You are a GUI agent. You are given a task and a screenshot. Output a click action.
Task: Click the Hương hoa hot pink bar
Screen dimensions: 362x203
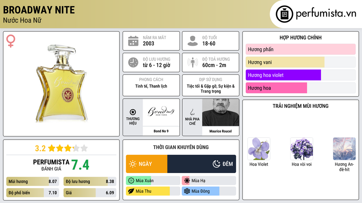276,88
